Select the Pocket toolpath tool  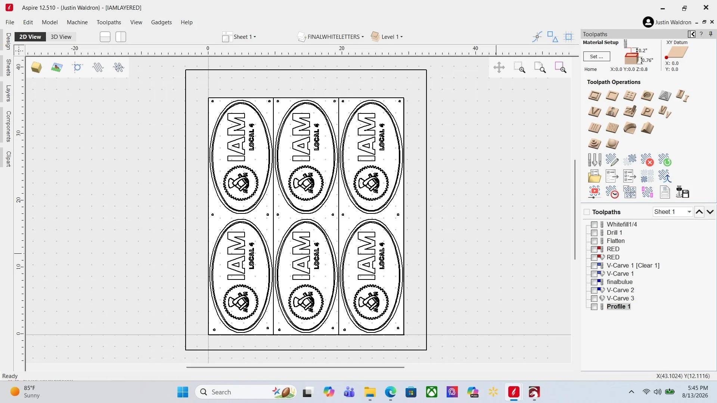[612, 96]
